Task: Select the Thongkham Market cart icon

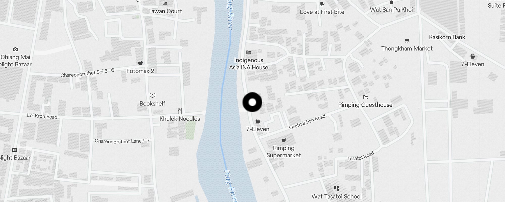Action: 407,41
